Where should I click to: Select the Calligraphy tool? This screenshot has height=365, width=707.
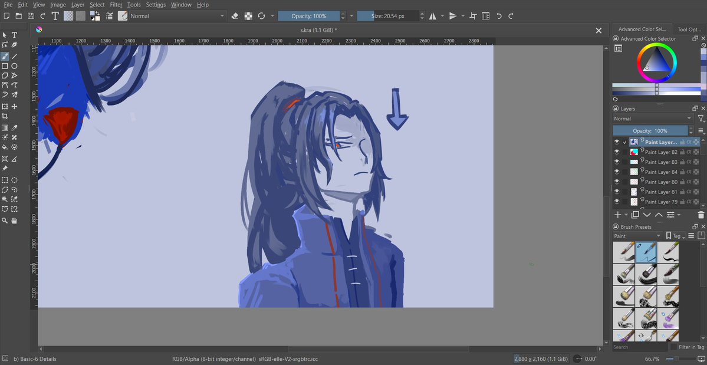pyautogui.click(x=14, y=45)
